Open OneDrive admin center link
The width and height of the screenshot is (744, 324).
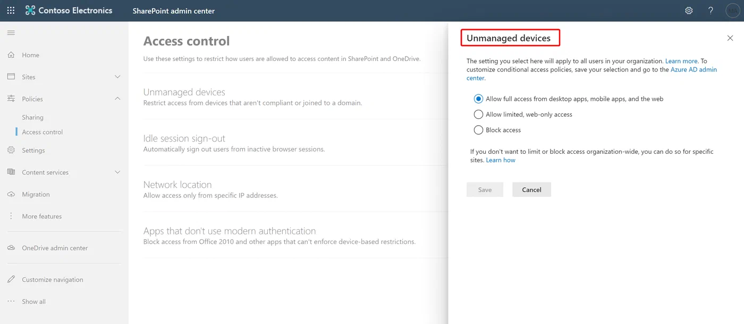(x=55, y=248)
